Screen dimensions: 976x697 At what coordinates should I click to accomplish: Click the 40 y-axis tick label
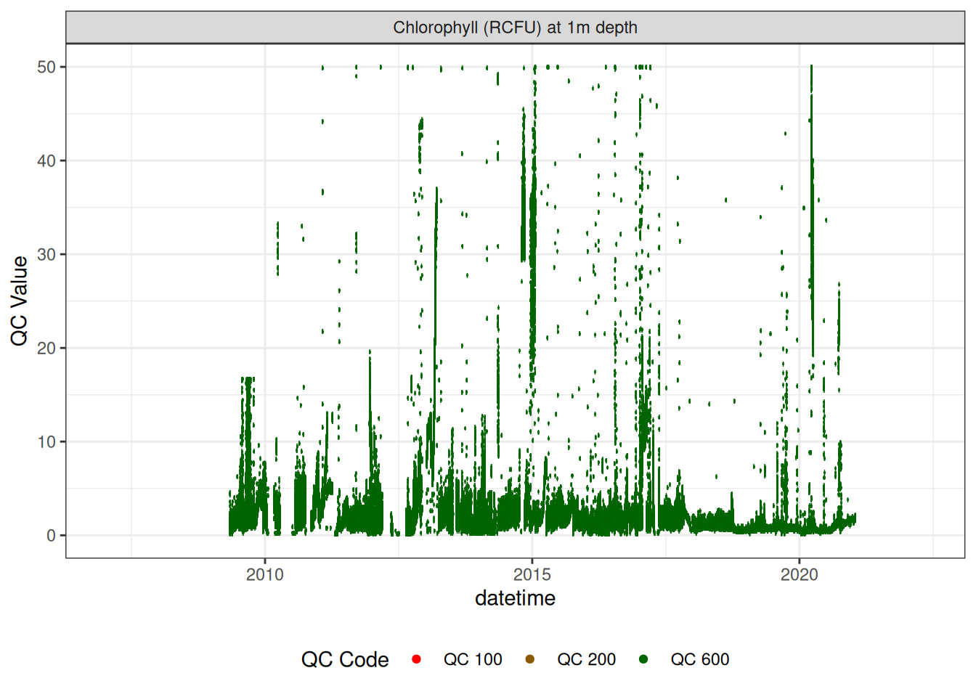click(x=46, y=160)
